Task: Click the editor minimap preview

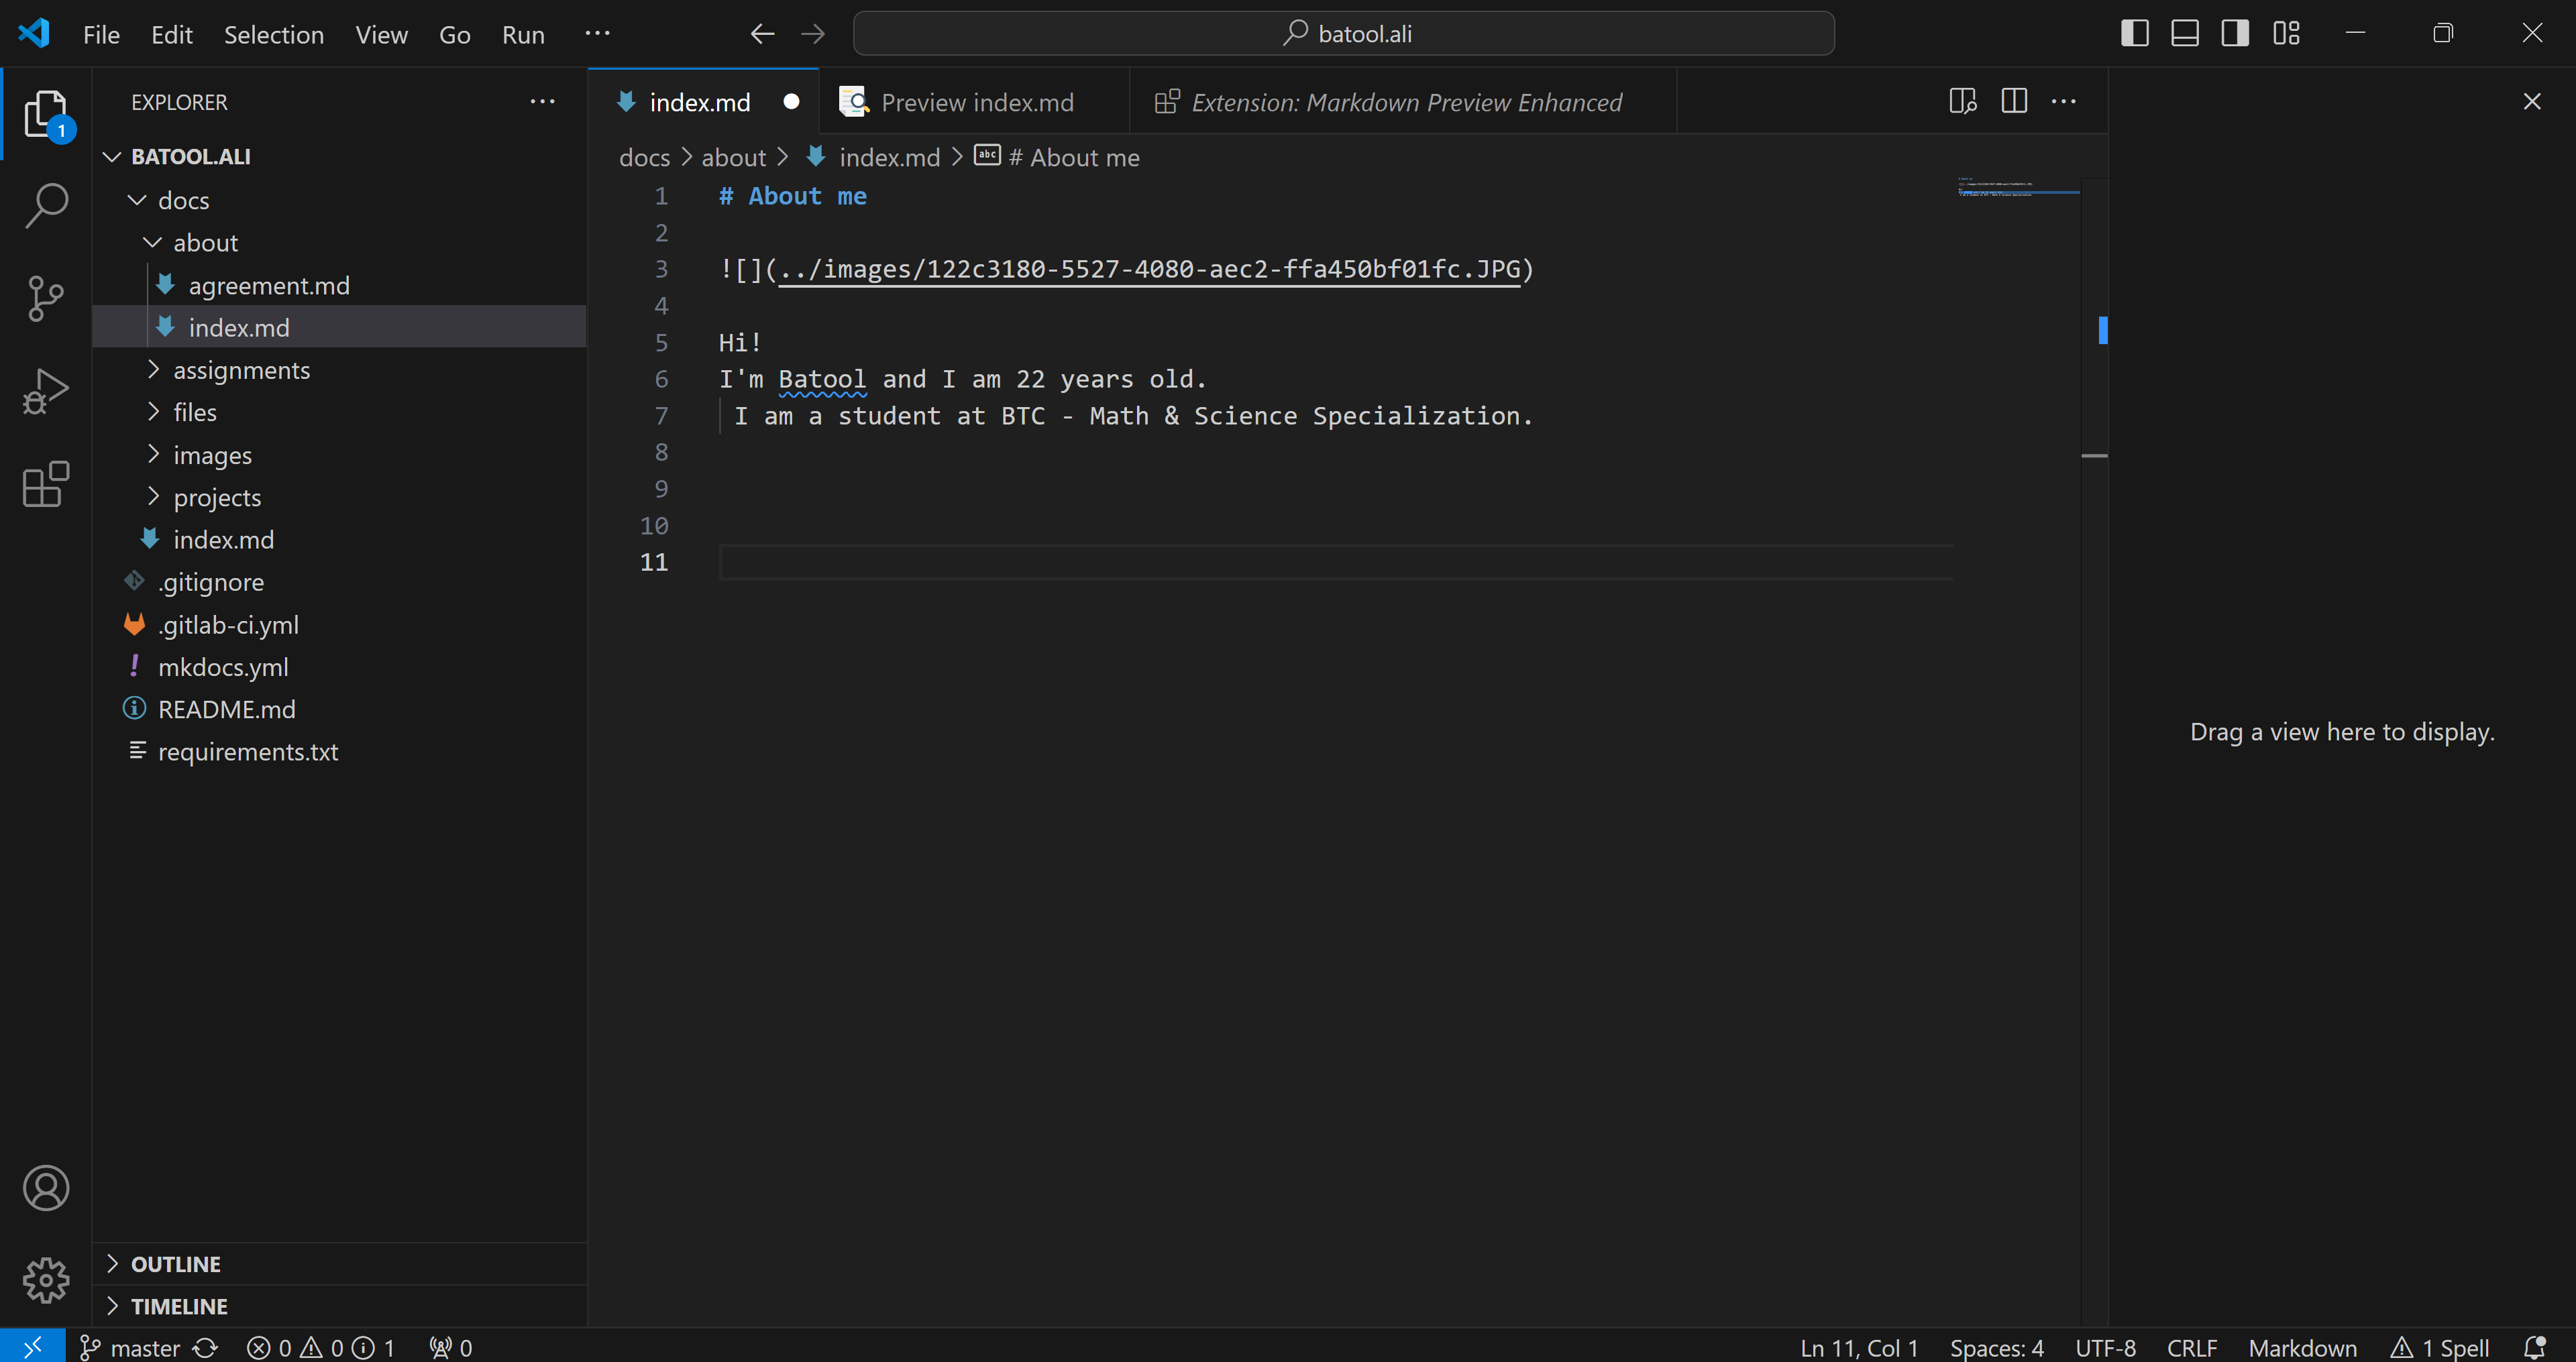Action: pyautogui.click(x=2018, y=188)
